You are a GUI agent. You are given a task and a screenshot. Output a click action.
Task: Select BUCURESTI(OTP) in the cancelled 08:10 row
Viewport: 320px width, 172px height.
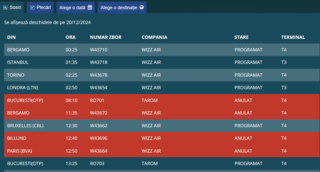click(25, 100)
